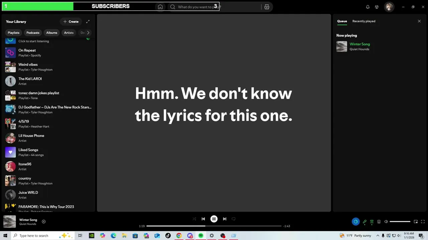
Task: Adjust the volume slider
Action: click(400, 222)
